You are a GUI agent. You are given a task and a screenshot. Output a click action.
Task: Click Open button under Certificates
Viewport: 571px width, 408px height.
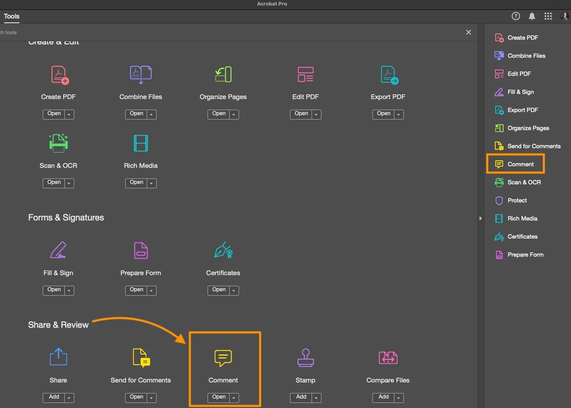(219, 290)
